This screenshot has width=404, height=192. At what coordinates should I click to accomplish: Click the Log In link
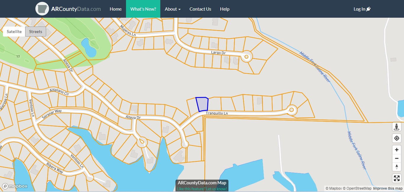click(x=362, y=9)
